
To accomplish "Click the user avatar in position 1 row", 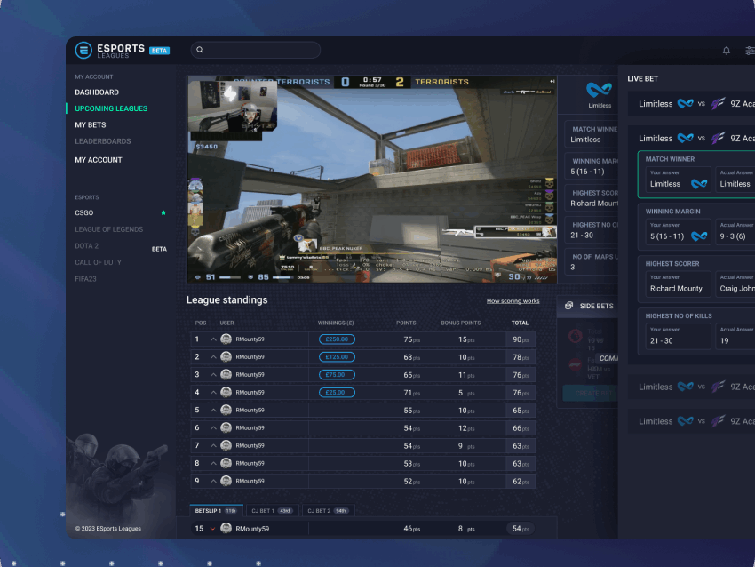I will coord(226,339).
